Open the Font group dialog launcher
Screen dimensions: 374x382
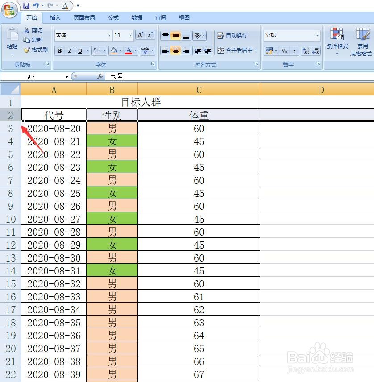[154, 64]
